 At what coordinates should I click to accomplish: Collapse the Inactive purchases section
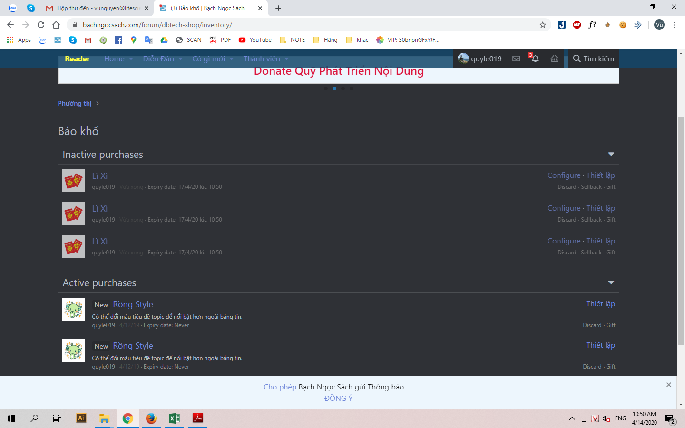click(611, 154)
